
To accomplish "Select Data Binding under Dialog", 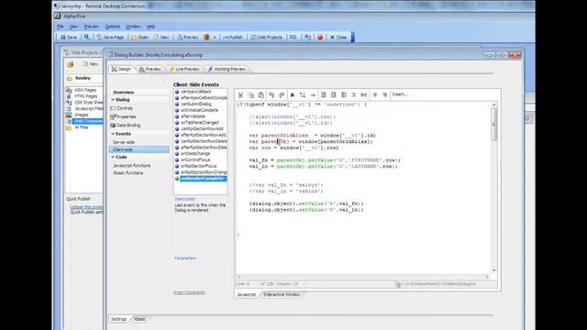I will [x=128, y=126].
